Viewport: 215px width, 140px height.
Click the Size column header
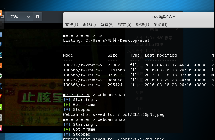(x=112, y=55)
